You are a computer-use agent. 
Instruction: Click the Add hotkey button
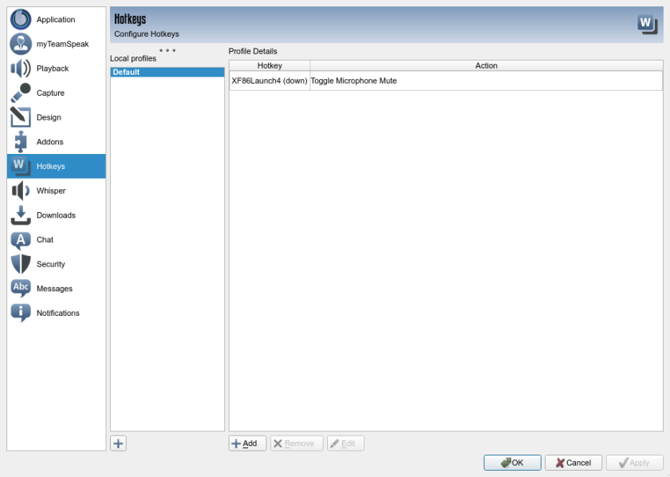(247, 443)
